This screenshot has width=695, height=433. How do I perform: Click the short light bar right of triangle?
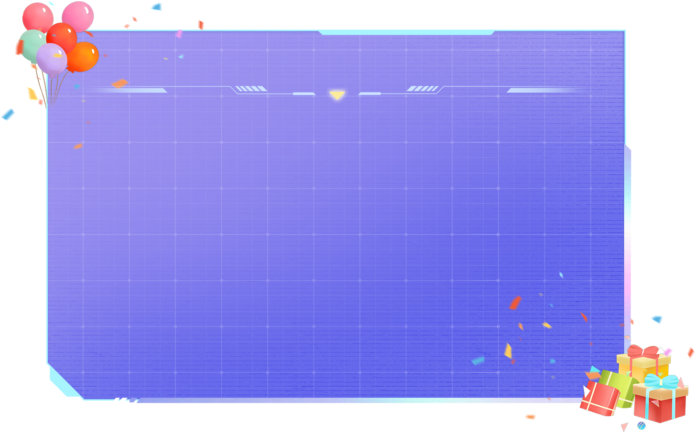[x=369, y=94]
